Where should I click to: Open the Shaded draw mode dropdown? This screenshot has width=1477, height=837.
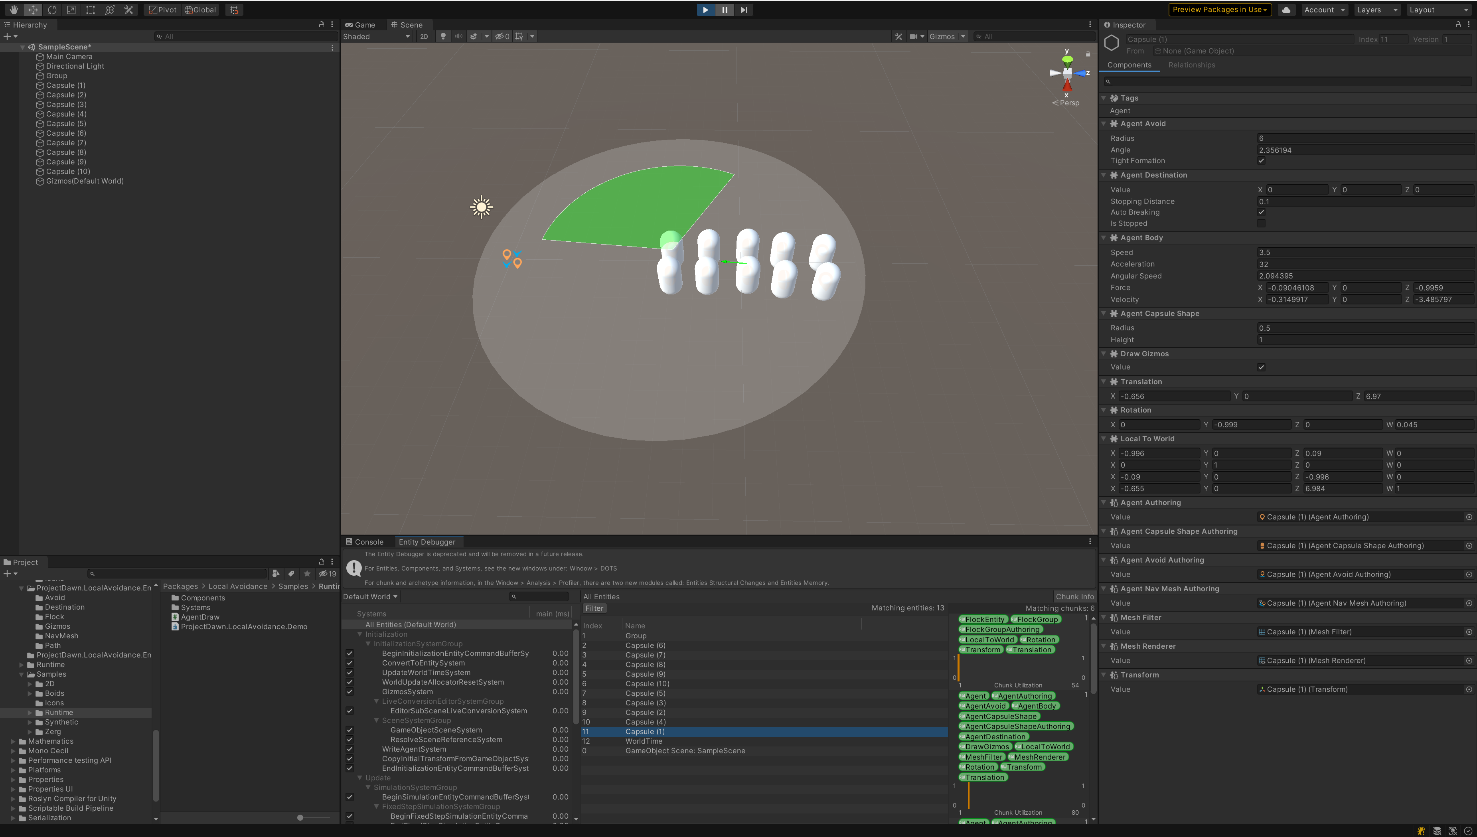[x=377, y=36]
